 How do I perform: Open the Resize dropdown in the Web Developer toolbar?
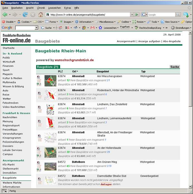pos(139,22)
